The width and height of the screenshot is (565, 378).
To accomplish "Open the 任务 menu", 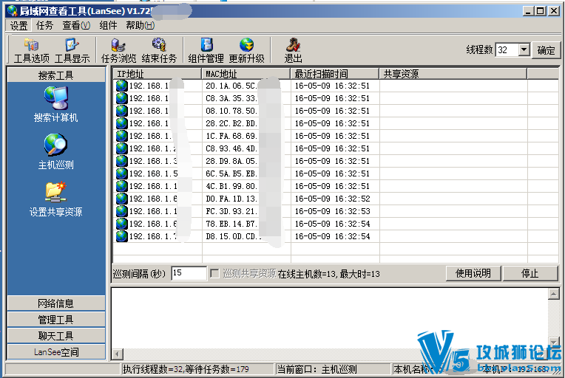I will [x=44, y=26].
